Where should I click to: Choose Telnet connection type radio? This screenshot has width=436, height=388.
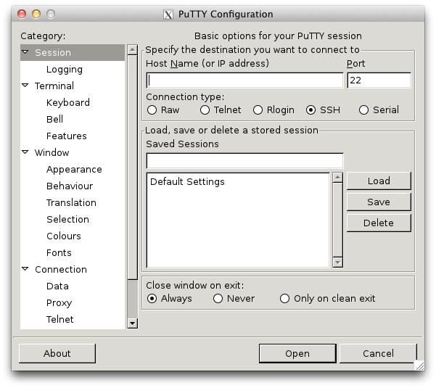click(x=205, y=110)
